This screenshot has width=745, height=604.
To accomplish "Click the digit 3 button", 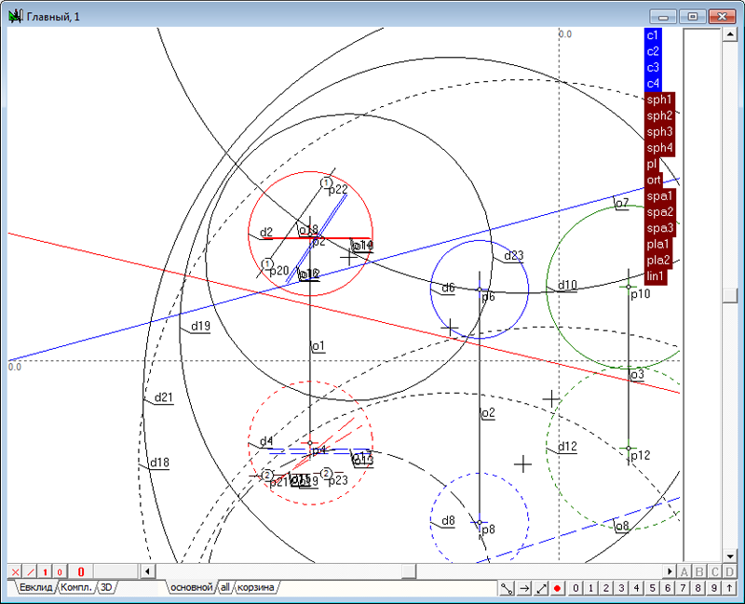I will pos(621,588).
